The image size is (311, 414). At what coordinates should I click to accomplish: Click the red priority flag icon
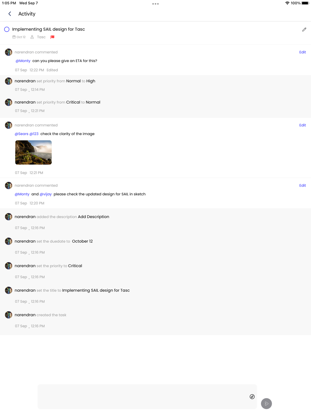pyautogui.click(x=53, y=37)
